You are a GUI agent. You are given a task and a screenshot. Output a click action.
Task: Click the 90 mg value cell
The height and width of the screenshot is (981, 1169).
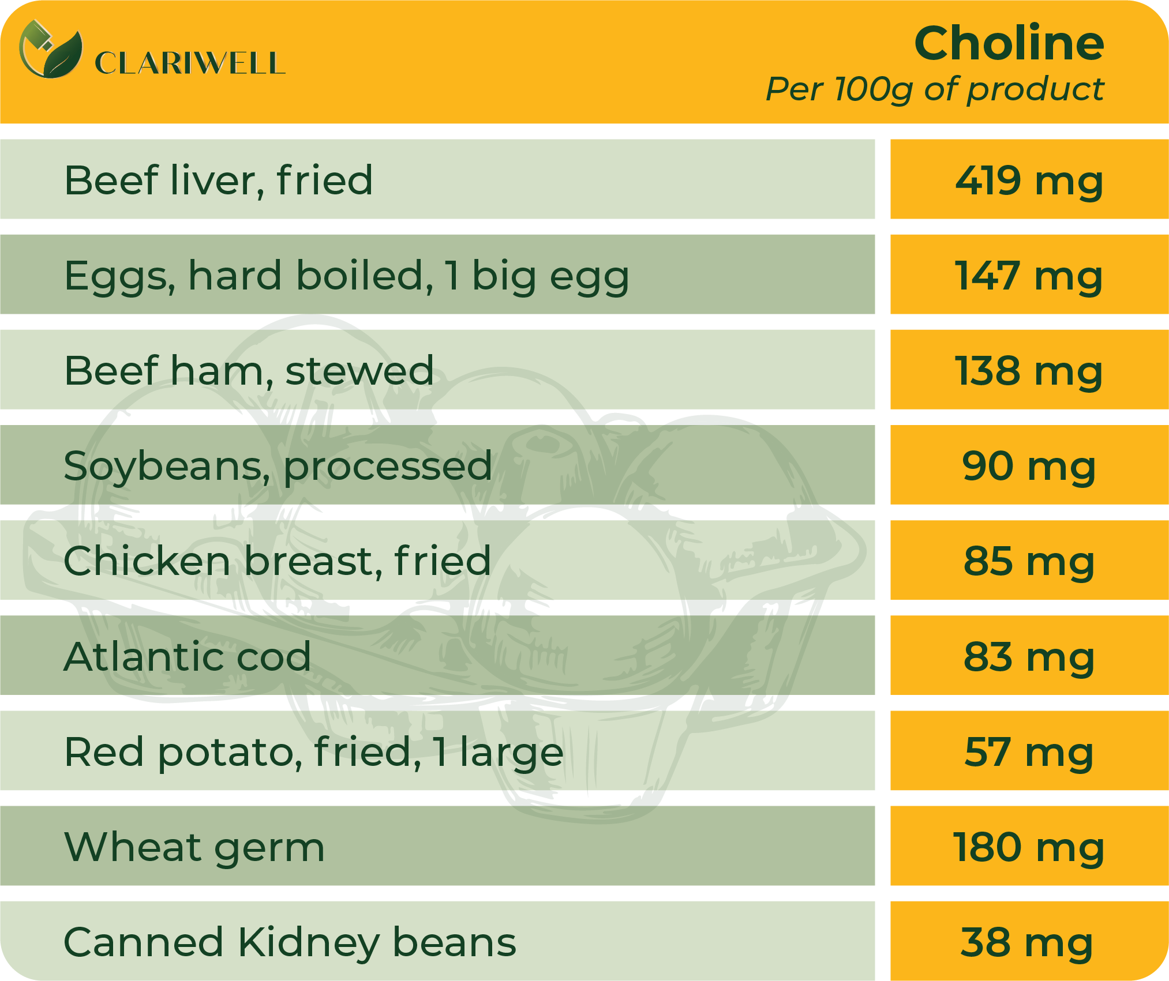tap(1029, 465)
